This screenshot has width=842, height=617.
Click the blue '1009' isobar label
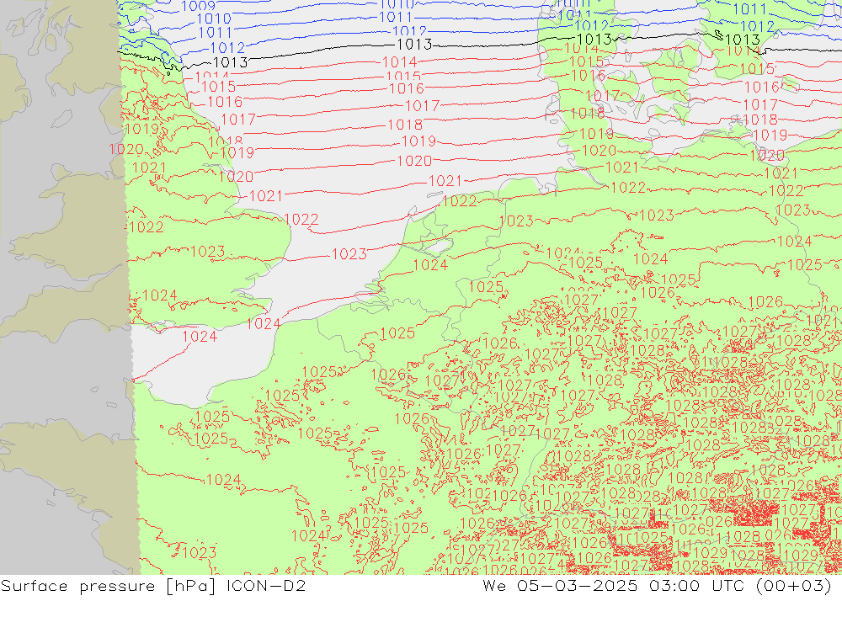click(x=198, y=6)
